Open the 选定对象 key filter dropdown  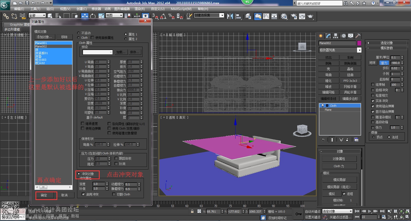337,211
